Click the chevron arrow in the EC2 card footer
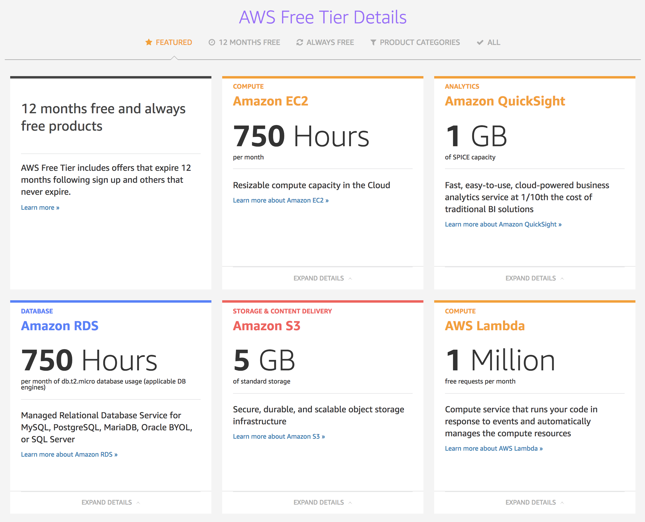The width and height of the screenshot is (645, 522). coord(350,278)
